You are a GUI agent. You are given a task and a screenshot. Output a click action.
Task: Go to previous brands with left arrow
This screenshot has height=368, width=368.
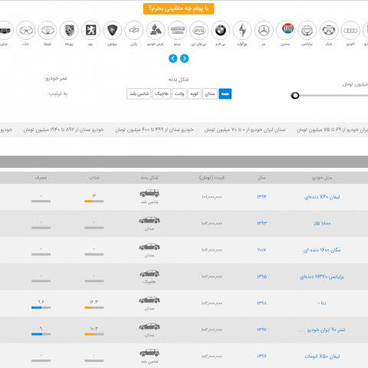(x=173, y=58)
